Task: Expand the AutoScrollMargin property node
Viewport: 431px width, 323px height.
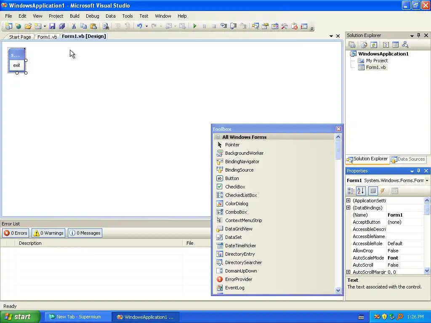Action: [x=348, y=272]
